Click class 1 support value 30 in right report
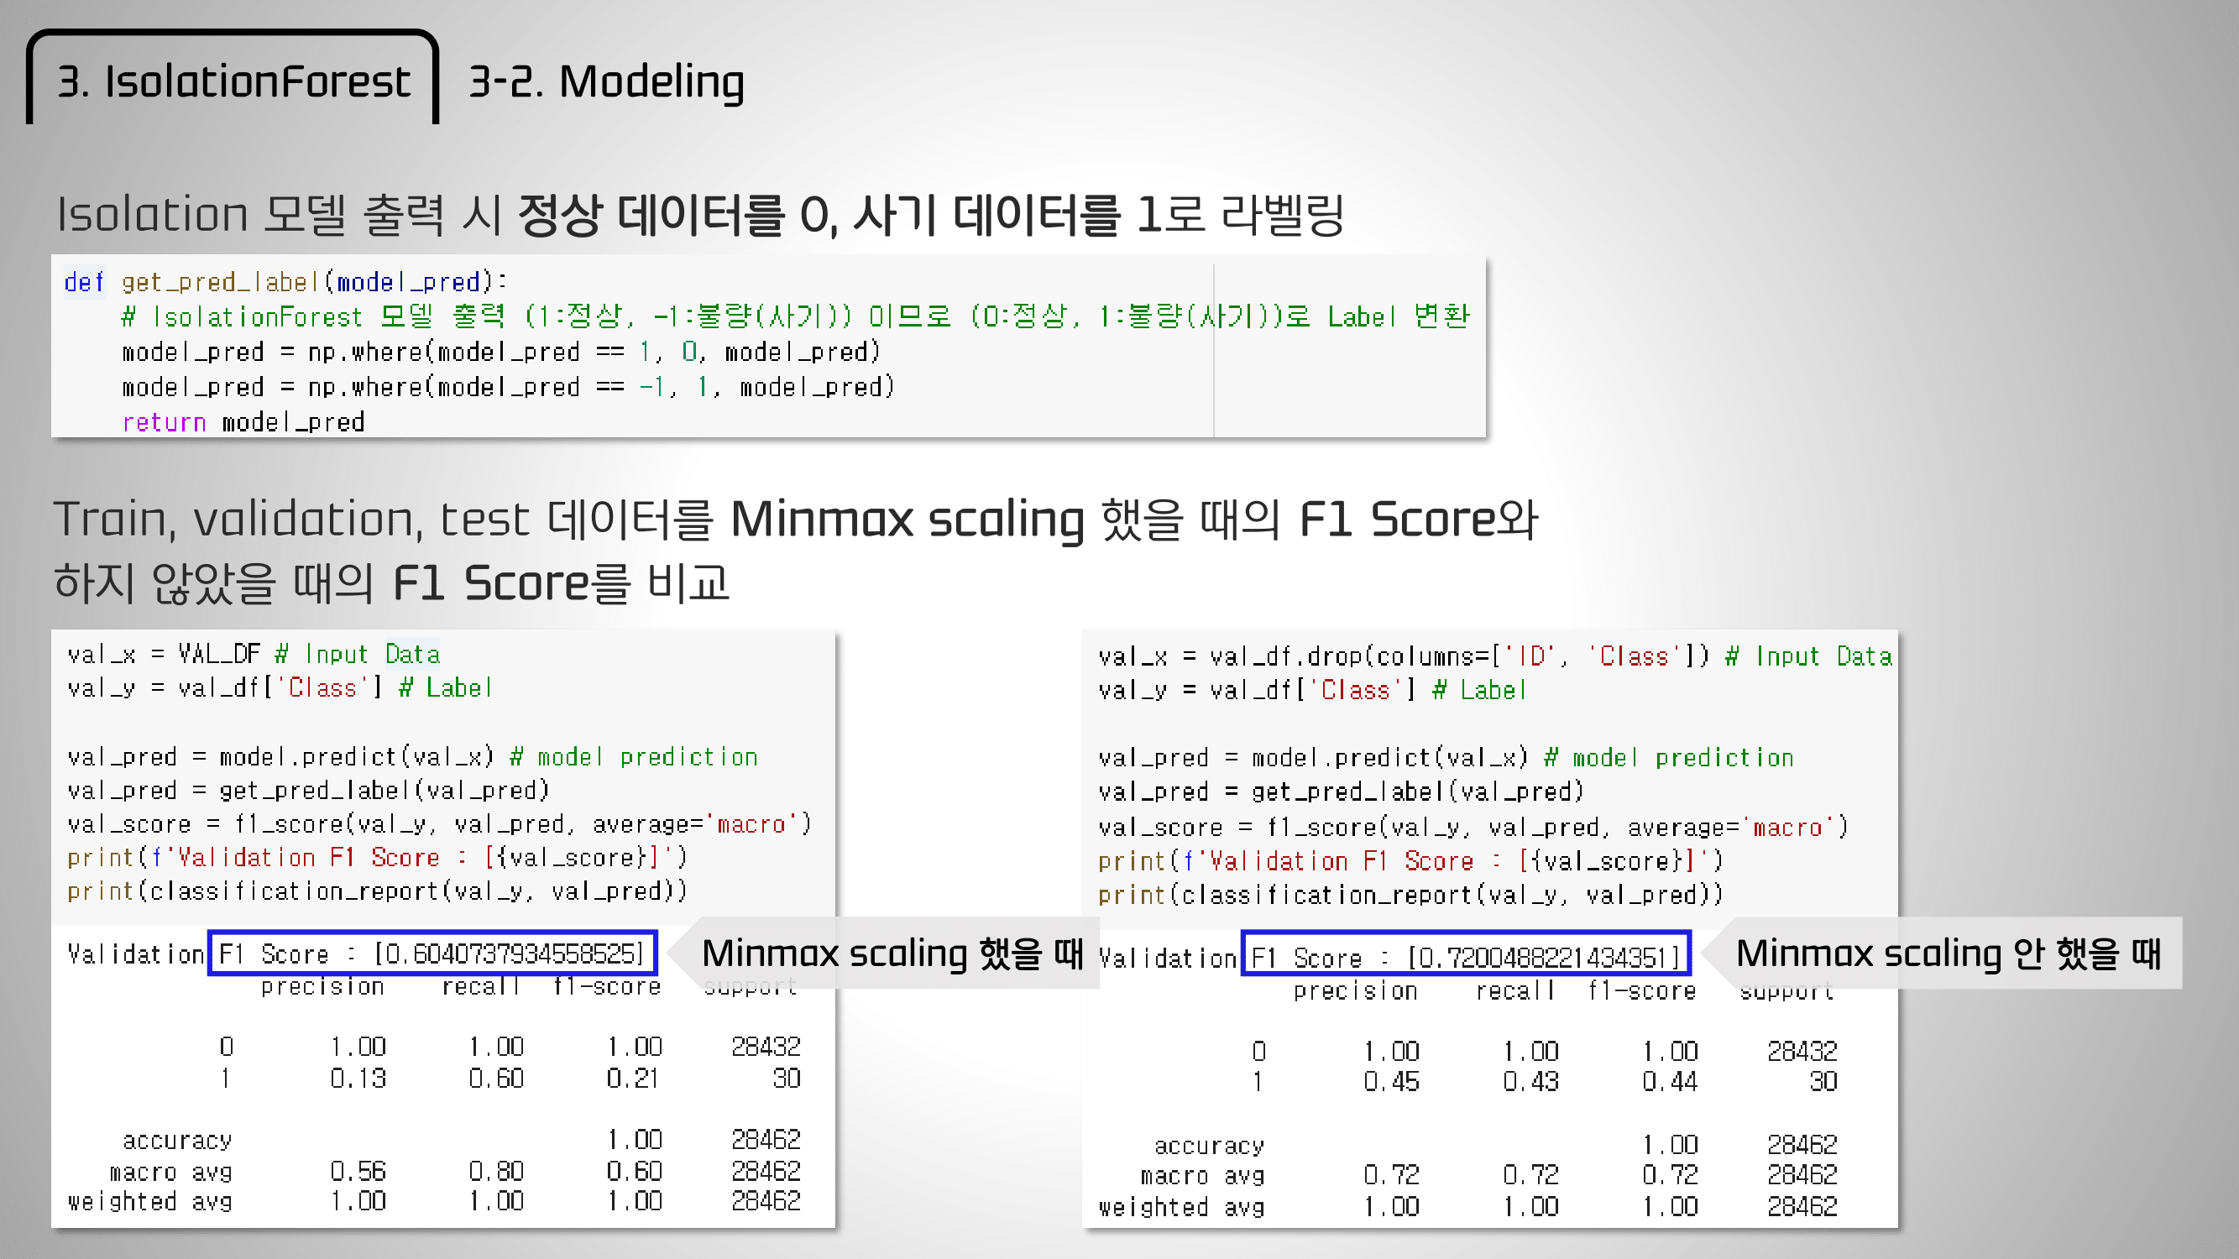The height and width of the screenshot is (1259, 2239). click(x=1823, y=1082)
